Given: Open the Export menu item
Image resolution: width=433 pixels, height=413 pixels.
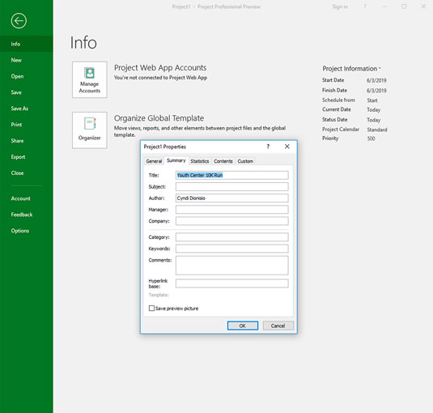Looking at the screenshot, I should tap(18, 157).
